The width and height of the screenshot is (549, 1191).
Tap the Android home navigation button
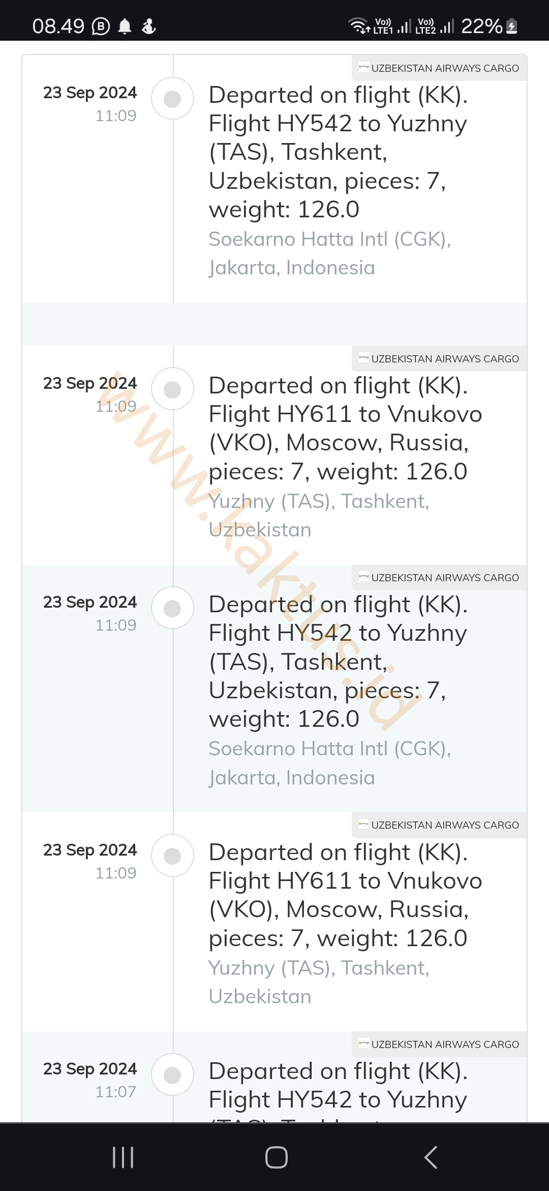276,1157
